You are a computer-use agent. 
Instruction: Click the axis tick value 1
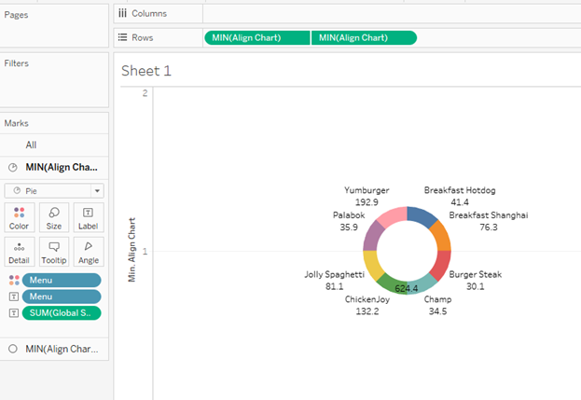[x=145, y=251]
